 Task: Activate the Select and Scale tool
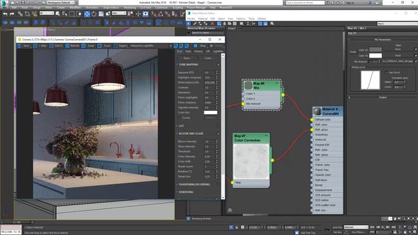(x=101, y=14)
